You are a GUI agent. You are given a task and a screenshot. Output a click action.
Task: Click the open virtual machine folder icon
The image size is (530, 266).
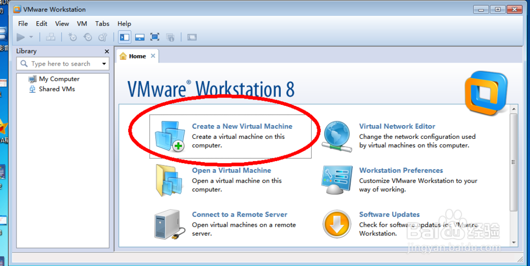coord(170,180)
